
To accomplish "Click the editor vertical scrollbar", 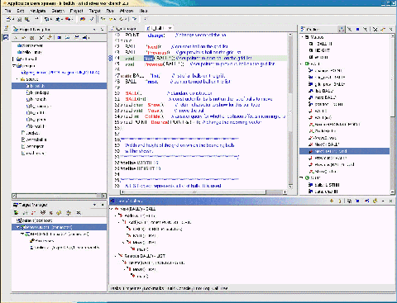I will [290, 110].
